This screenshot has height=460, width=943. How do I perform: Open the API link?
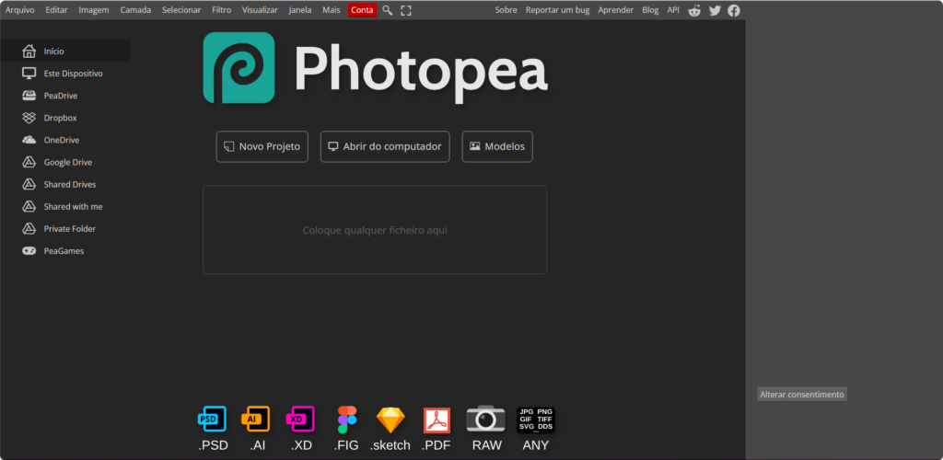(x=673, y=10)
